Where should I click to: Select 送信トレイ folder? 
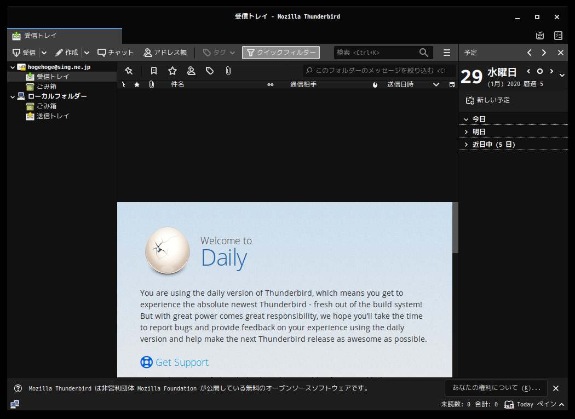53,116
